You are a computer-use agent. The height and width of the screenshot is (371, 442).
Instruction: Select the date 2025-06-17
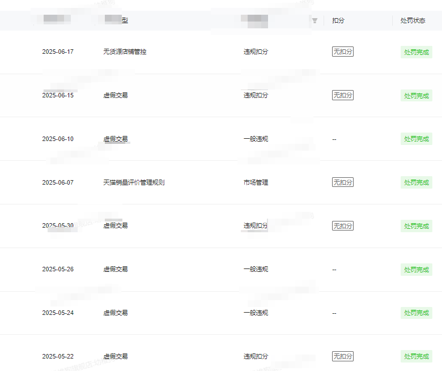[x=58, y=52]
